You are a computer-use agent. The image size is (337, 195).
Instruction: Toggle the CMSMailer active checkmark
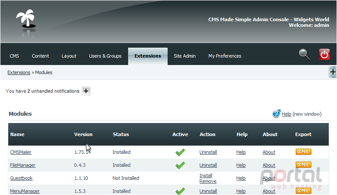[x=180, y=152]
